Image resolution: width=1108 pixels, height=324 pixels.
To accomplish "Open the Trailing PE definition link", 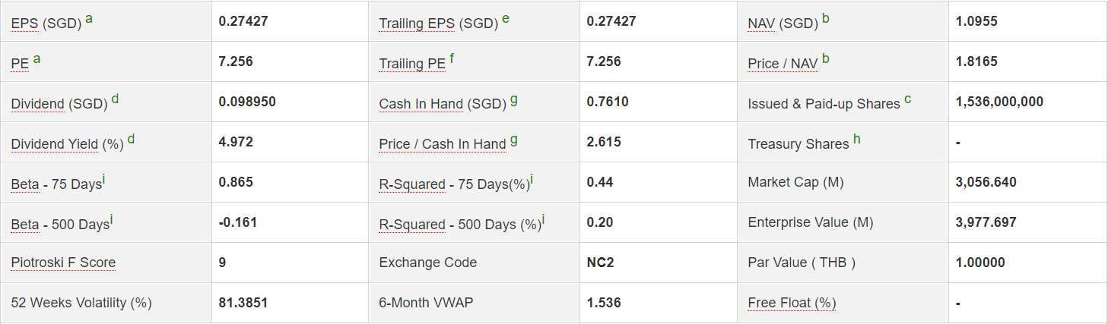I will (x=412, y=64).
